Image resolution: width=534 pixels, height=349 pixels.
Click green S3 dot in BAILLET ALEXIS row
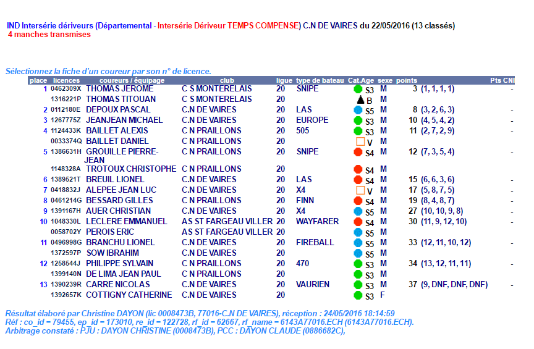(x=358, y=131)
